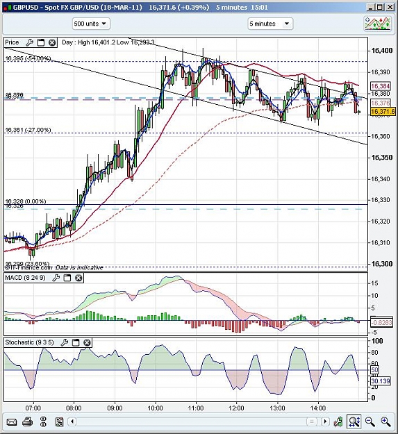This screenshot has width=398, height=434.
Task: Toggle the zoom with arrows tool
Action: pyautogui.click(x=354, y=422)
